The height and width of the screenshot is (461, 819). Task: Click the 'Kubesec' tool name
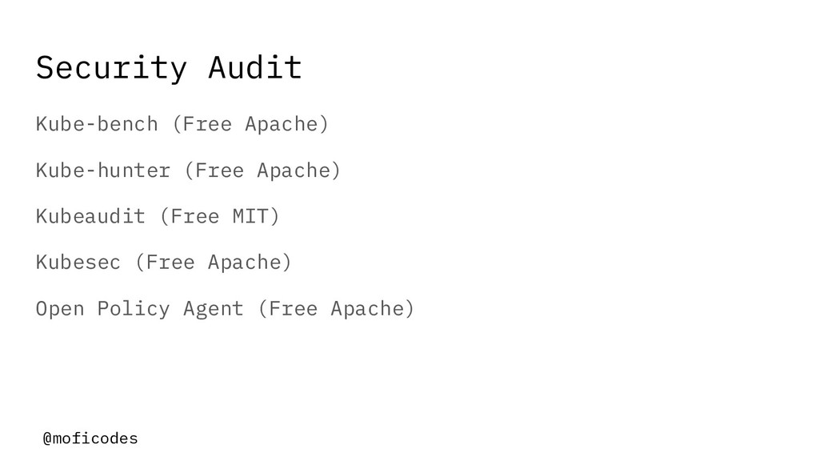pyautogui.click(x=78, y=263)
